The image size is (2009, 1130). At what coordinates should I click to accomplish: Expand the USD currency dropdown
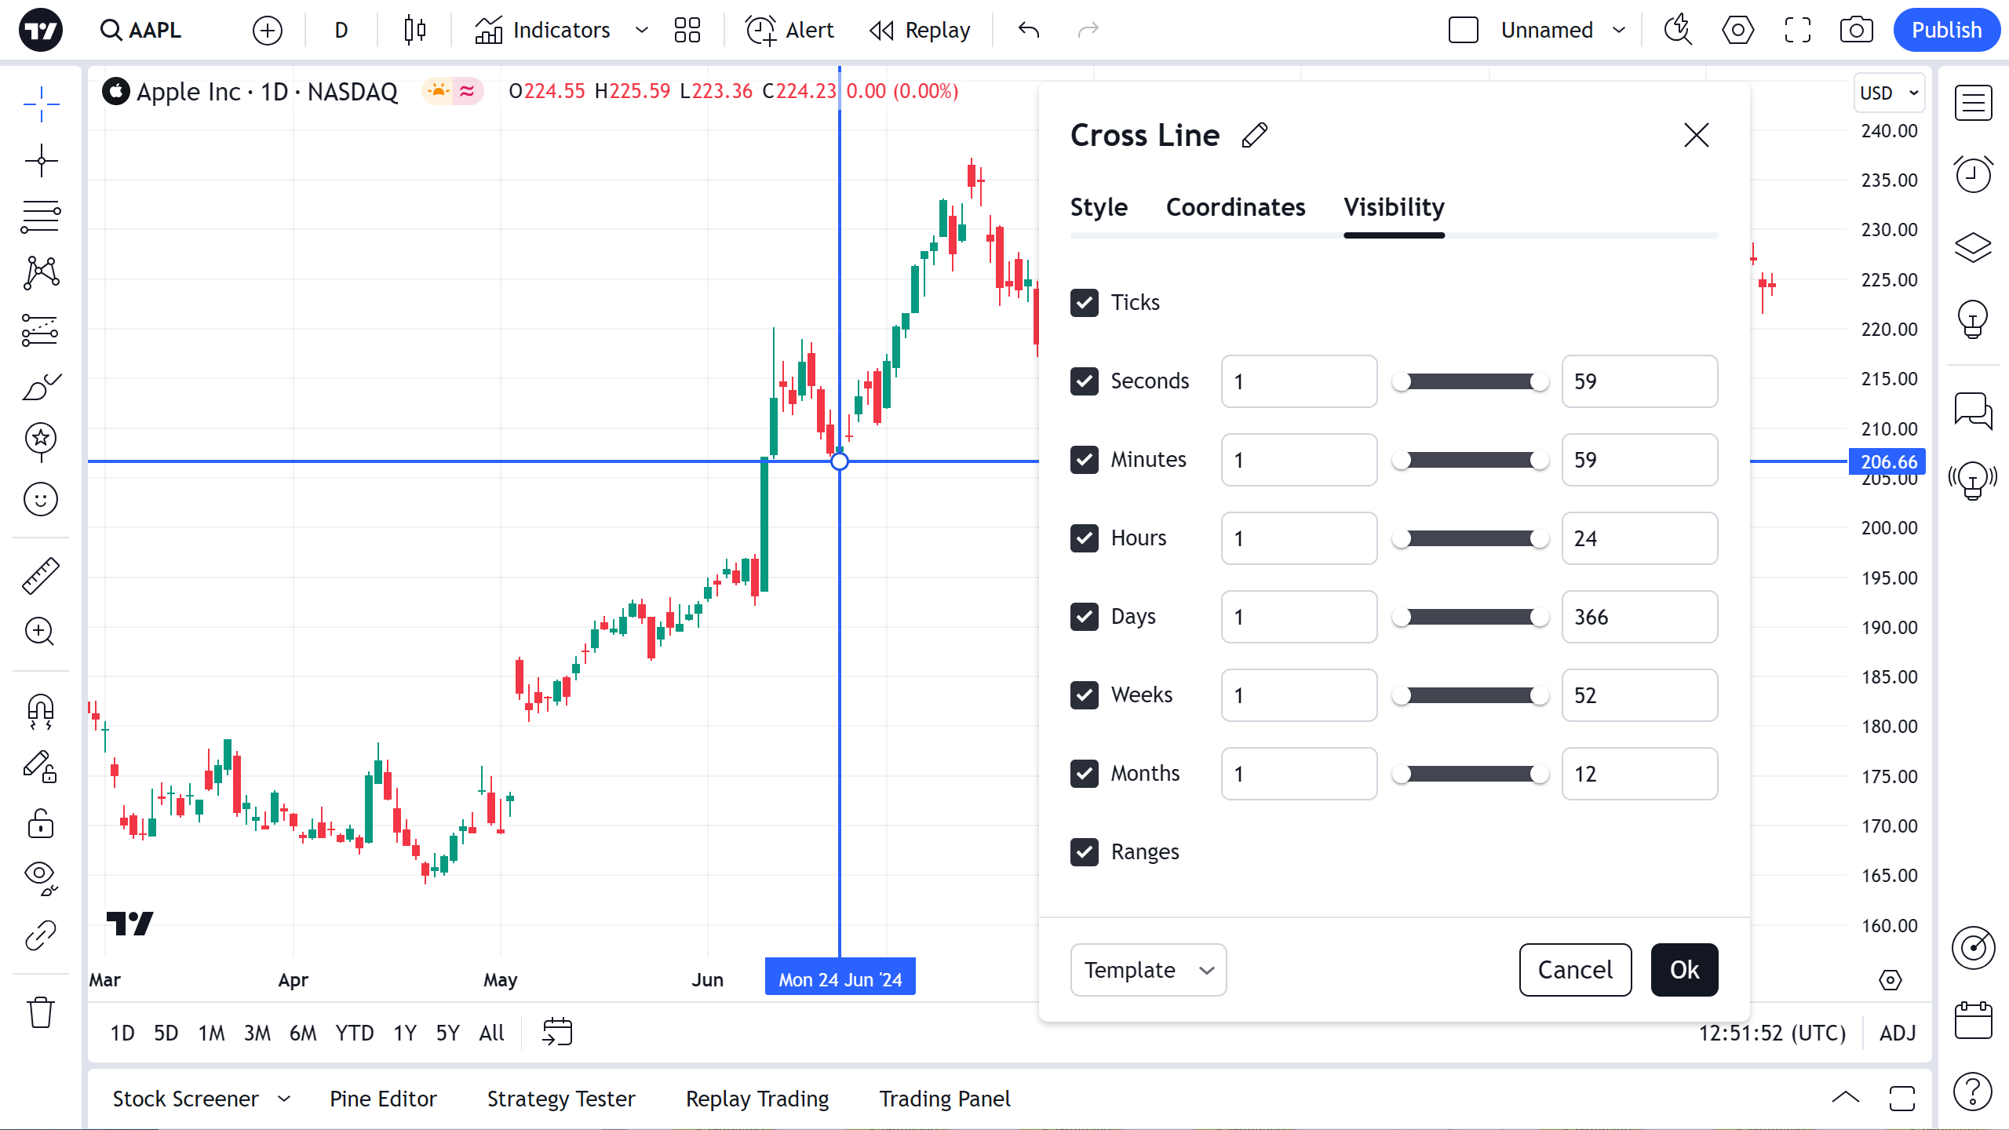pos(1890,93)
